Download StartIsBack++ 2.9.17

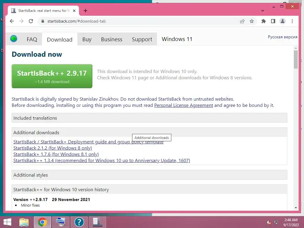pyautogui.click(x=52, y=76)
